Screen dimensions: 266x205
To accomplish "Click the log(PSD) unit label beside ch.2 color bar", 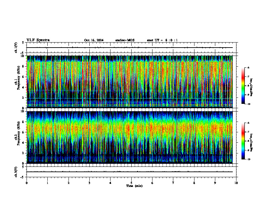I will point(252,142).
